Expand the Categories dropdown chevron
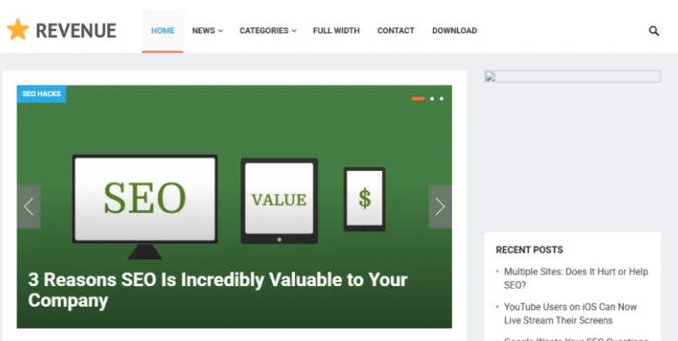The width and height of the screenshot is (678, 341). (294, 31)
